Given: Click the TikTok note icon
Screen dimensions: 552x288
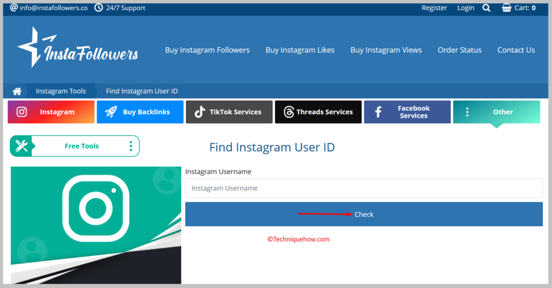Looking at the screenshot, I should [x=200, y=112].
